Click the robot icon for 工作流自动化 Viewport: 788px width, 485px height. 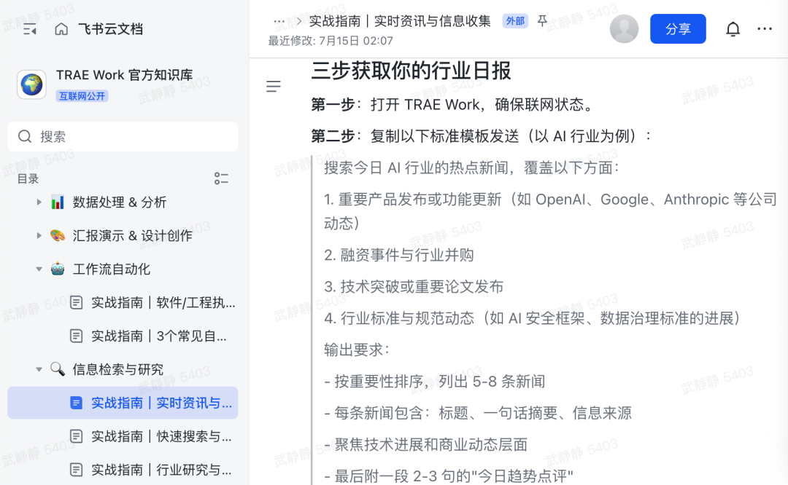pyautogui.click(x=58, y=269)
